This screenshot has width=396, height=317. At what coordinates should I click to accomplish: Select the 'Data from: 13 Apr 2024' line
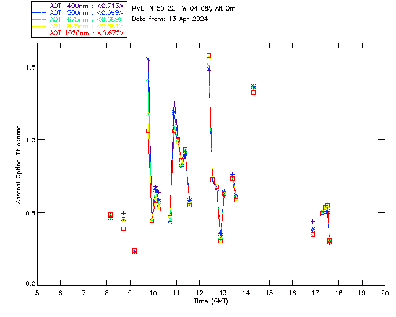[170, 19]
